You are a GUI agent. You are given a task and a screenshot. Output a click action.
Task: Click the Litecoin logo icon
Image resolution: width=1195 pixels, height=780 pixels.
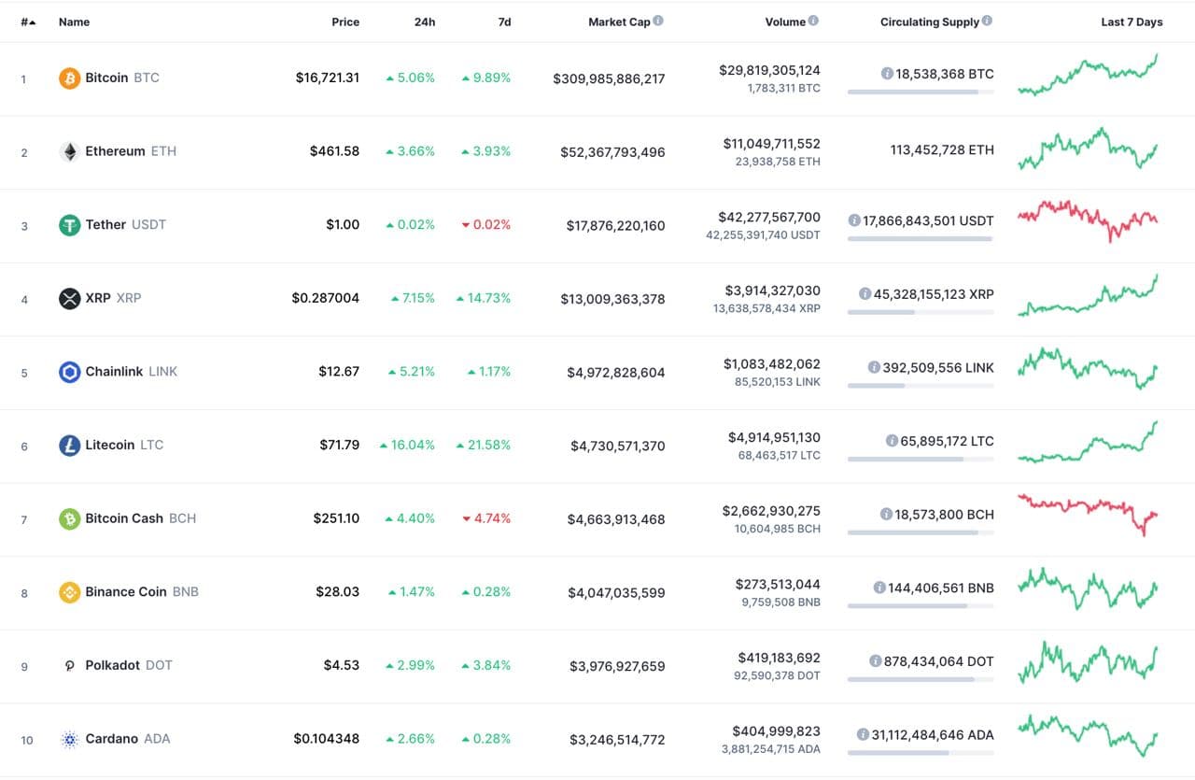[x=70, y=446]
